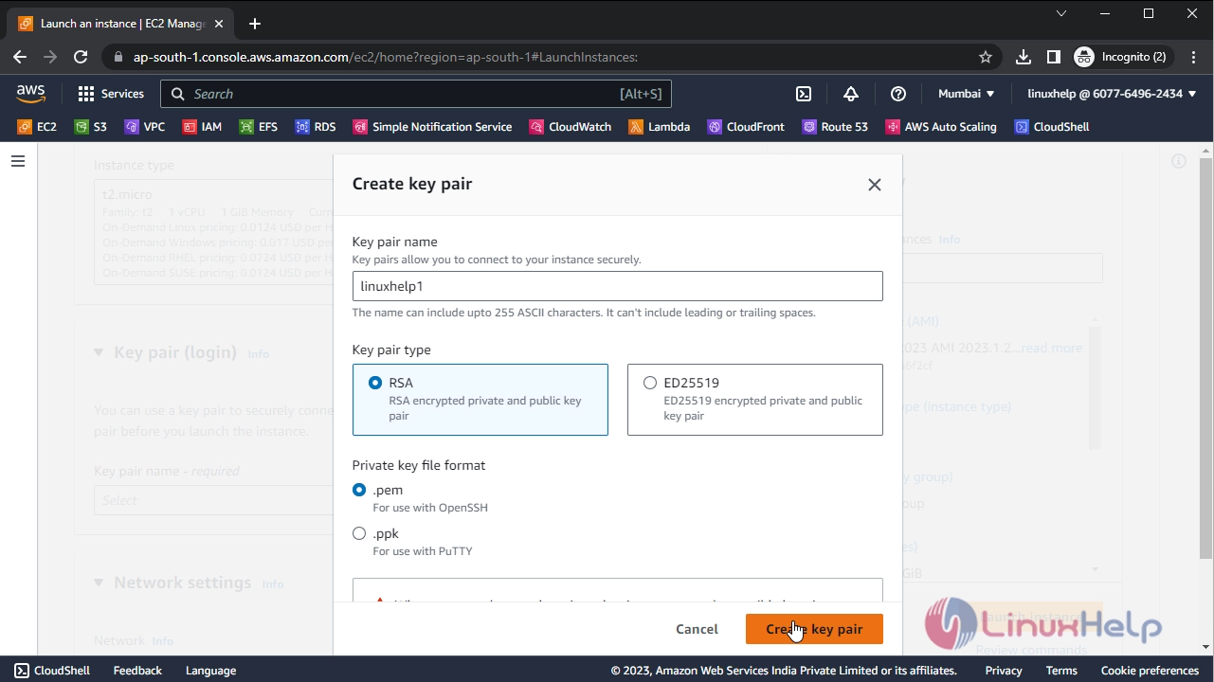Open Cookie preferences in footer
This screenshot has width=1214, height=682.
click(1150, 670)
